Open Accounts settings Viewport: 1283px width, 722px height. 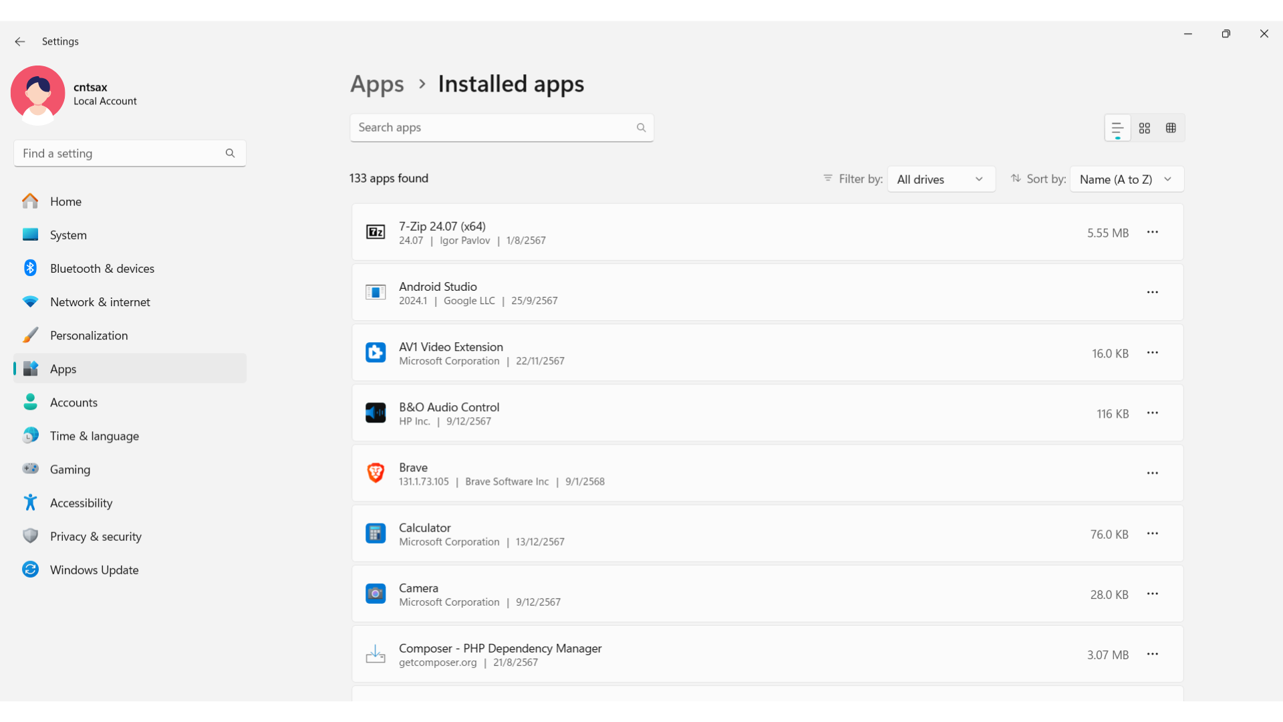tap(130, 402)
